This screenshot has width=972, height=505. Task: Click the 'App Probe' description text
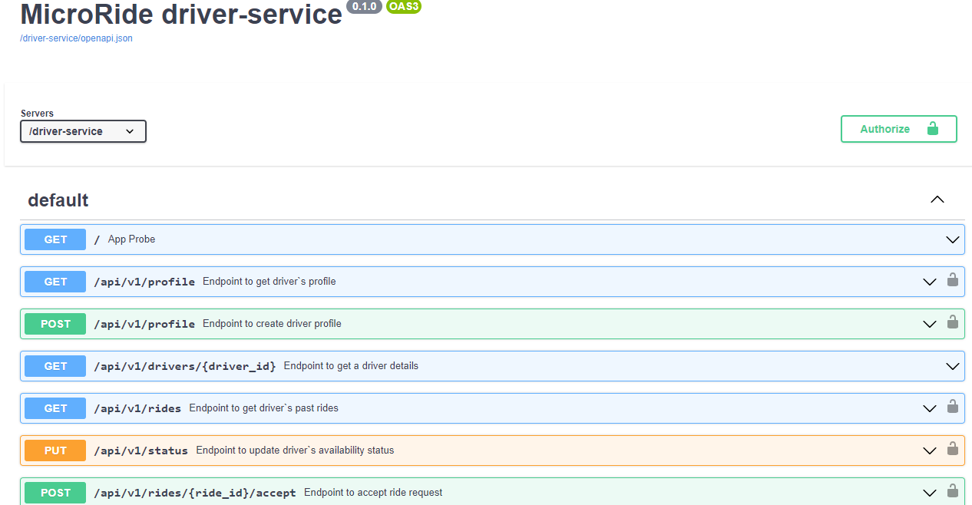(x=131, y=239)
